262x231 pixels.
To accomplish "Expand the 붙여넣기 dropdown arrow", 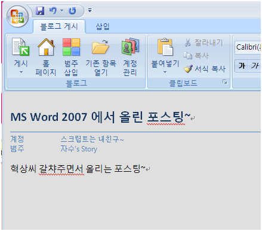I will tap(165, 72).
